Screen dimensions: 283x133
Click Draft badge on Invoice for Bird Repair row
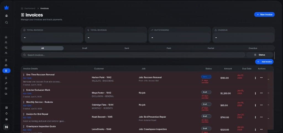point(206,116)
